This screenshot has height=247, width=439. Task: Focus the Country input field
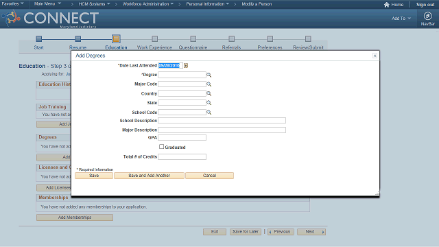pyautogui.click(x=182, y=93)
